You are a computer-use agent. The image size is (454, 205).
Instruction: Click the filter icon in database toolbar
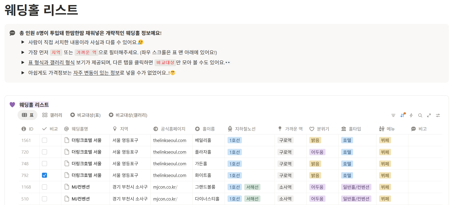393,115
